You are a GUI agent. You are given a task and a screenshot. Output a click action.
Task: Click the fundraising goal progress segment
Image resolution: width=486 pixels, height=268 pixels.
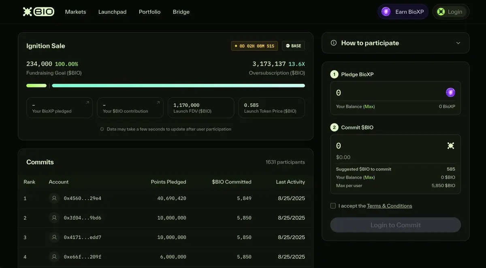(x=36, y=85)
